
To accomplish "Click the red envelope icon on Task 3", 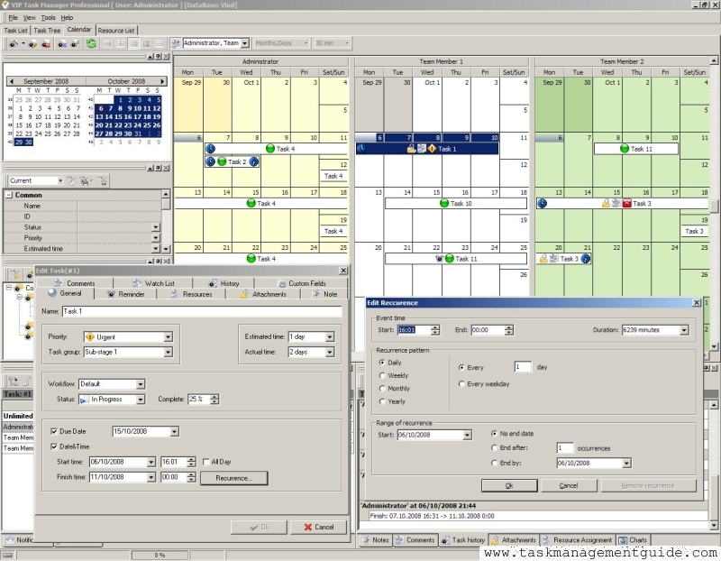I will coord(626,204).
